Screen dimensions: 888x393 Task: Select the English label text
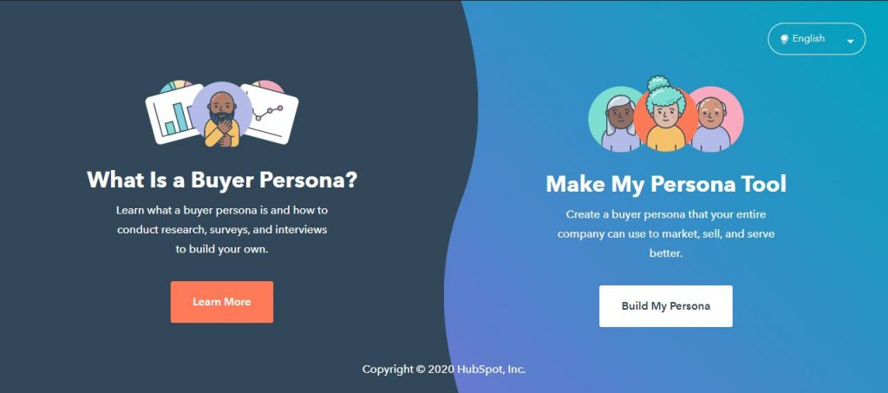pyautogui.click(x=808, y=38)
